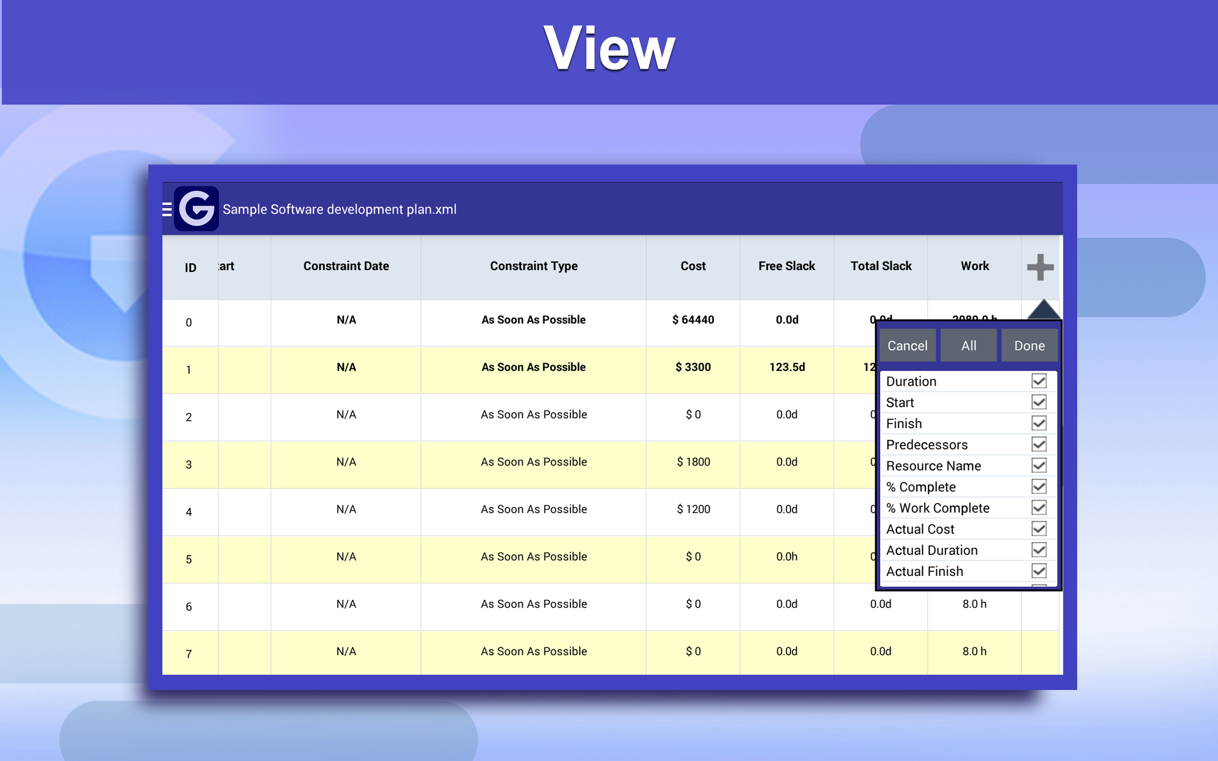Select the Free Slack column header
Screen dimensions: 1218x761
[786, 266]
